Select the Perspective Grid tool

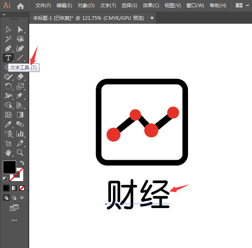[x=20, y=105]
